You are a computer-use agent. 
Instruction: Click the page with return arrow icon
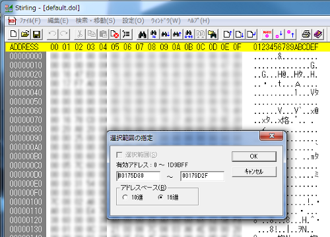[x=251, y=34]
